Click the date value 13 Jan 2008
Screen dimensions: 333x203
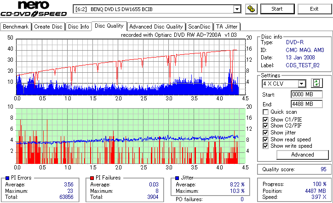pos(300,58)
